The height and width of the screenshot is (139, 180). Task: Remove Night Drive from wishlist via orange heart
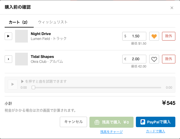tap(154, 36)
